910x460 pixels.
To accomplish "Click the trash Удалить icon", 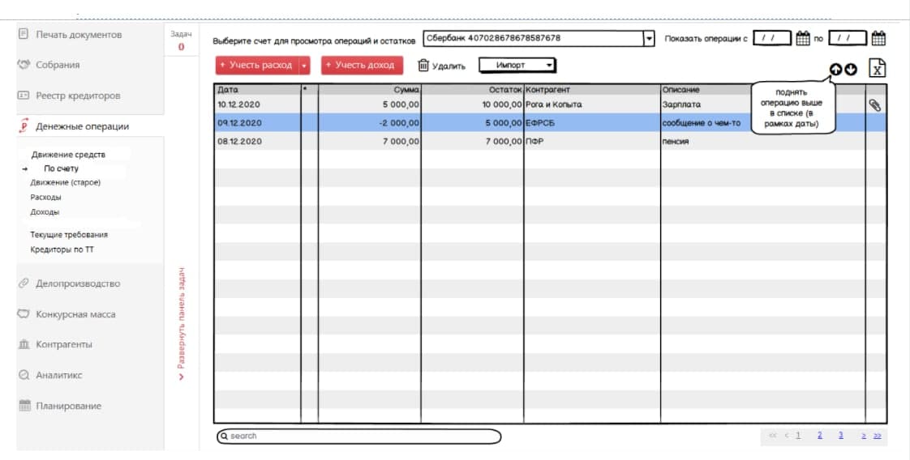I will 423,66.
